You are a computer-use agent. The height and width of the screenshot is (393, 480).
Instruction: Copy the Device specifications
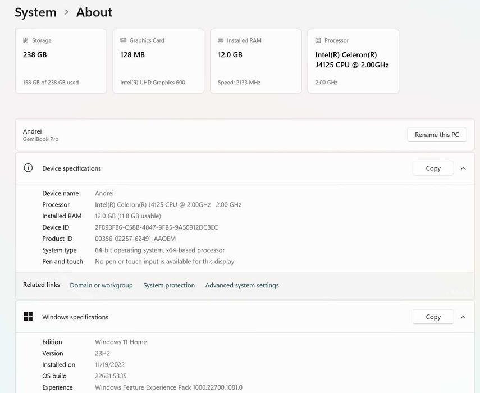click(x=433, y=168)
